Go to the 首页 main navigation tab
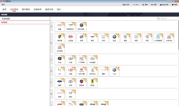This screenshot has width=179, height=106. pyautogui.click(x=4, y=9)
